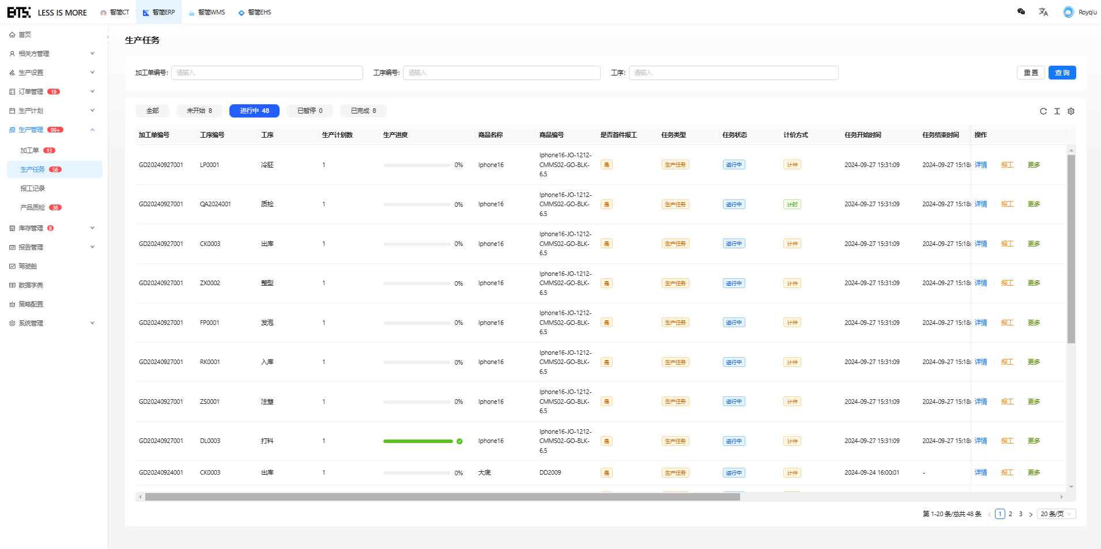The height and width of the screenshot is (549, 1101).
Task: Click the BTS logo
Action: [x=19, y=12]
